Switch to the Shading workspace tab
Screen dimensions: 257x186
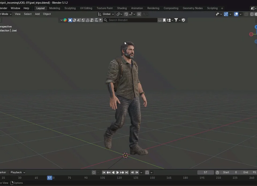(122, 8)
